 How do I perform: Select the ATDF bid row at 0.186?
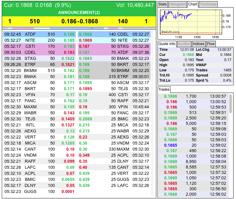tap(39, 34)
